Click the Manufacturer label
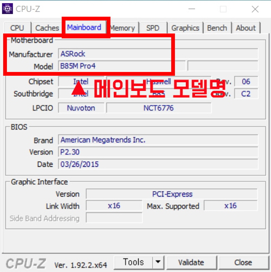271x272 pixels. 31,54
